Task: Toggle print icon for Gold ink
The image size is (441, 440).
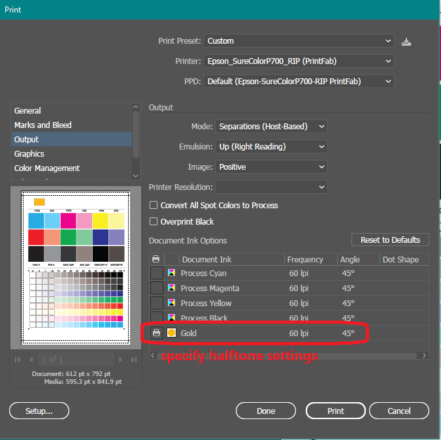Action: point(157,333)
